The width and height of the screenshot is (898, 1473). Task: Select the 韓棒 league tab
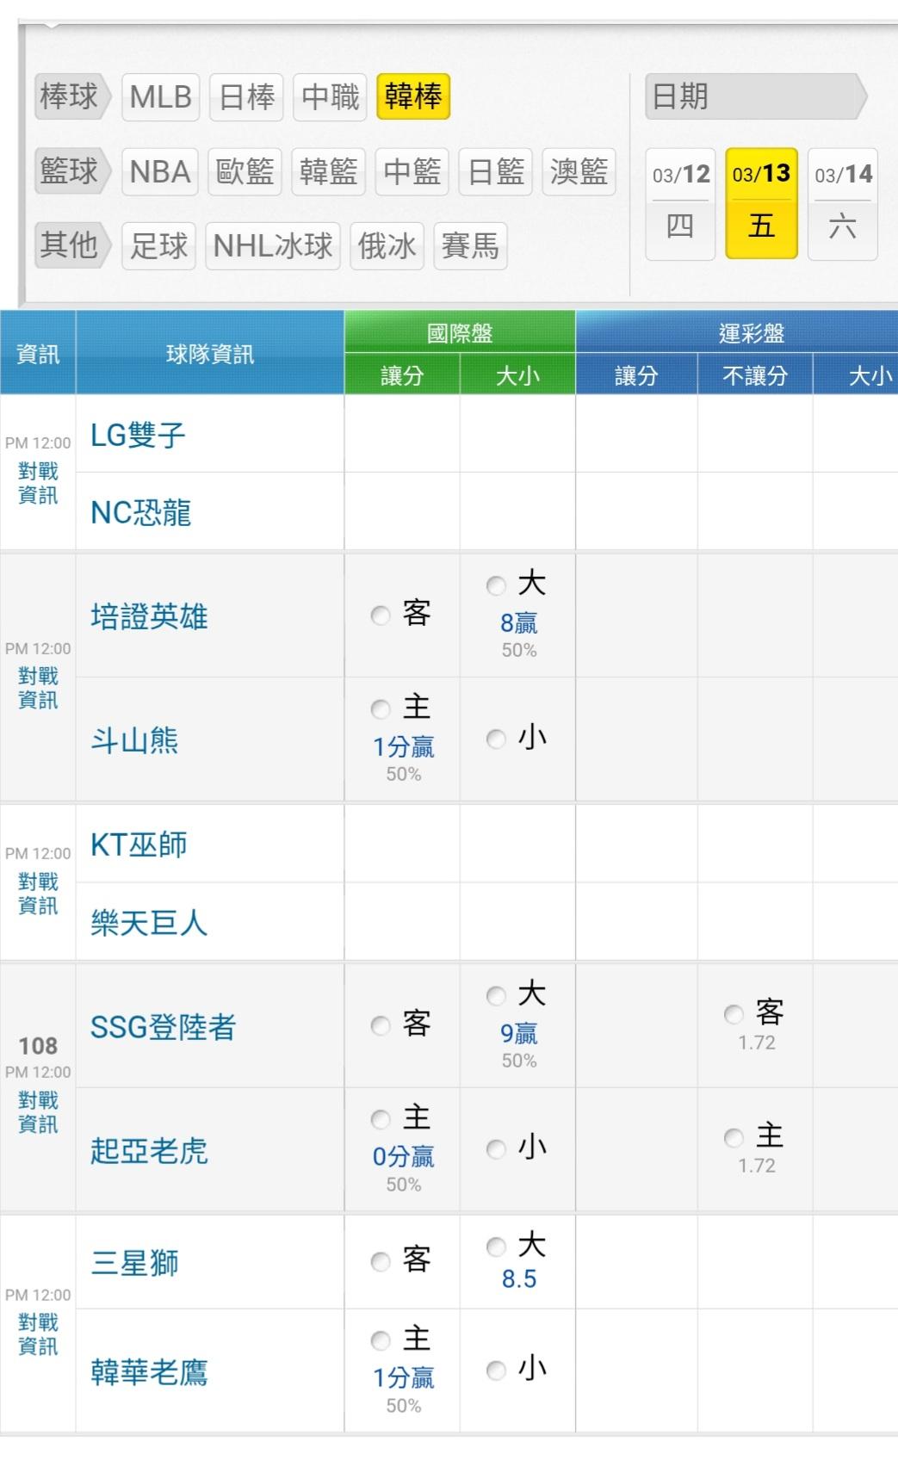pyautogui.click(x=413, y=96)
